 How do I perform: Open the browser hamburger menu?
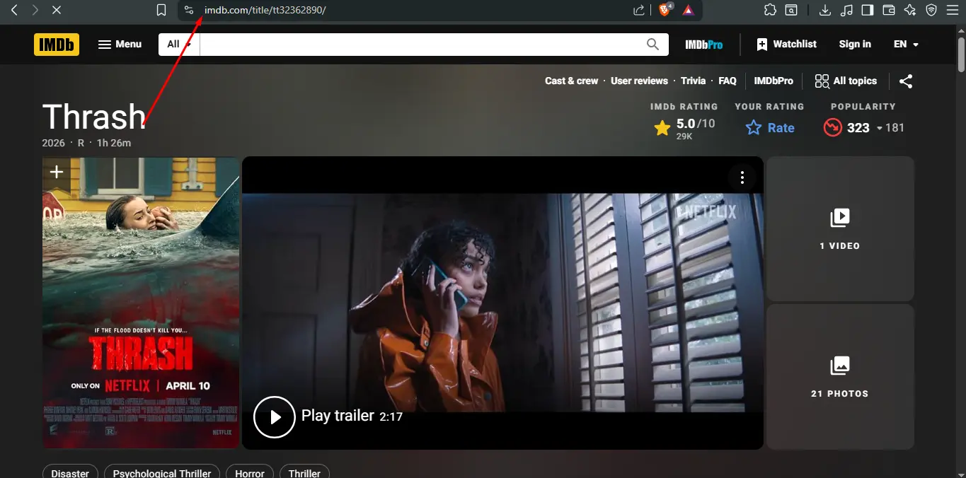pos(953,10)
